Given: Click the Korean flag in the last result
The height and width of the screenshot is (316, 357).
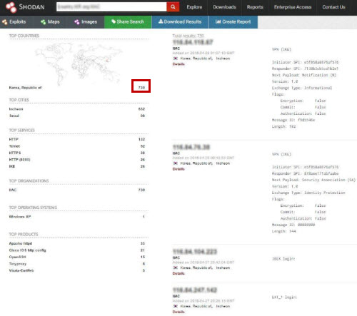Looking at the screenshot, I should coord(176,306).
